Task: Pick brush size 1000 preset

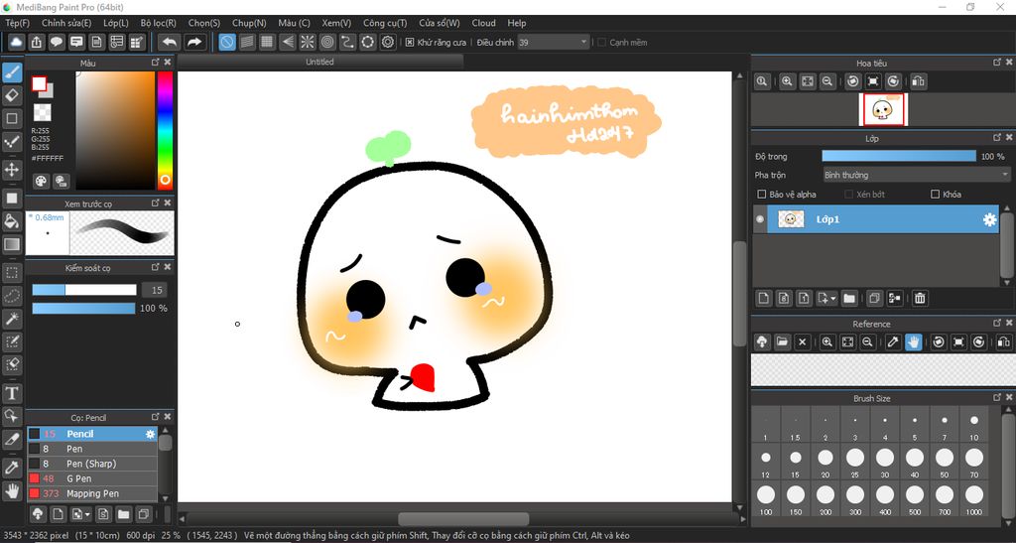Action: (x=974, y=498)
